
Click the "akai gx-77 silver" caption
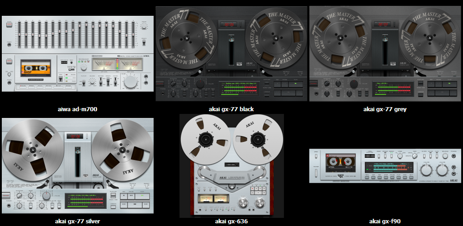tap(78, 221)
